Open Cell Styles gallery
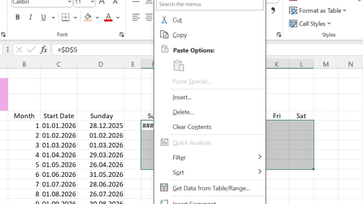Viewport: 363px width, 204px height. tap(310, 24)
